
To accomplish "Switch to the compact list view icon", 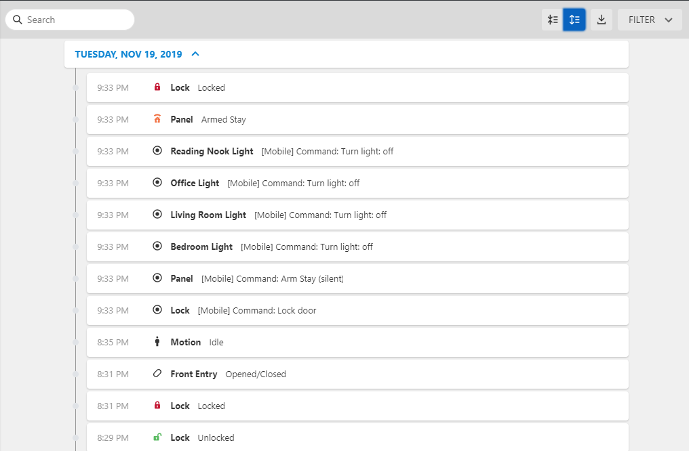I will 552,20.
